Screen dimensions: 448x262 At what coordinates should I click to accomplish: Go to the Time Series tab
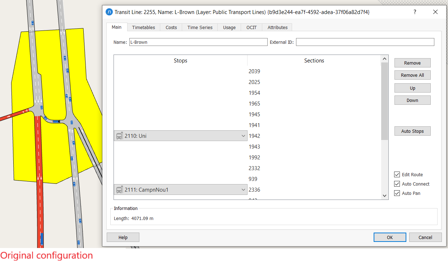point(200,28)
